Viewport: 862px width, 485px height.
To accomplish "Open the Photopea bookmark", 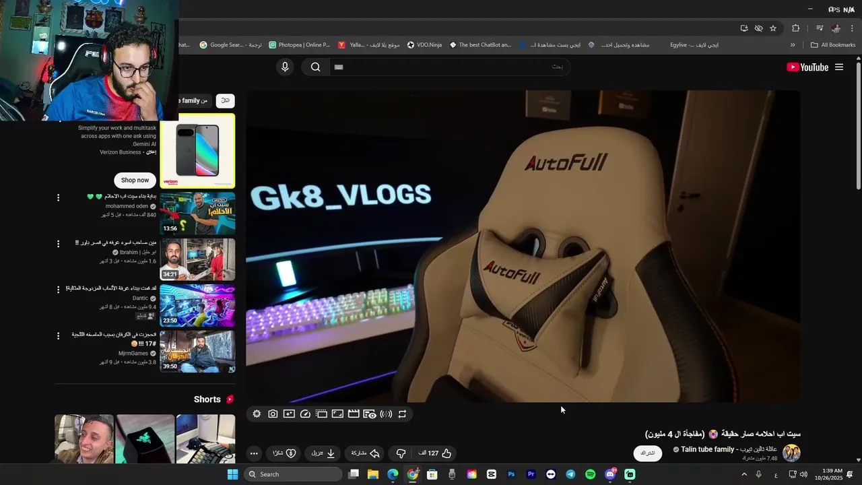I will 299,45.
